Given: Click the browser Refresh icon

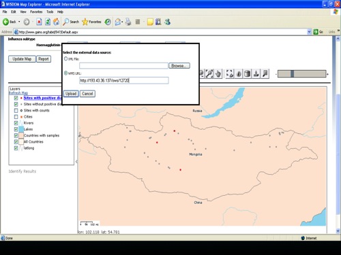Looking at the screenshot, I should pos(48,22).
